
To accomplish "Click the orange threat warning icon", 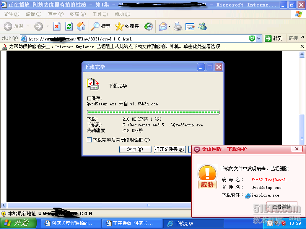I will [x=207, y=177].
